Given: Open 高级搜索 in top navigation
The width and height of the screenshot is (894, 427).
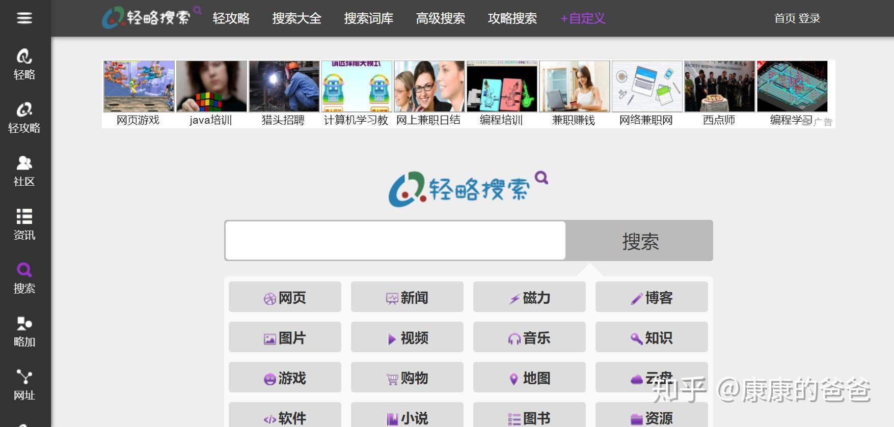Looking at the screenshot, I should click(x=441, y=18).
